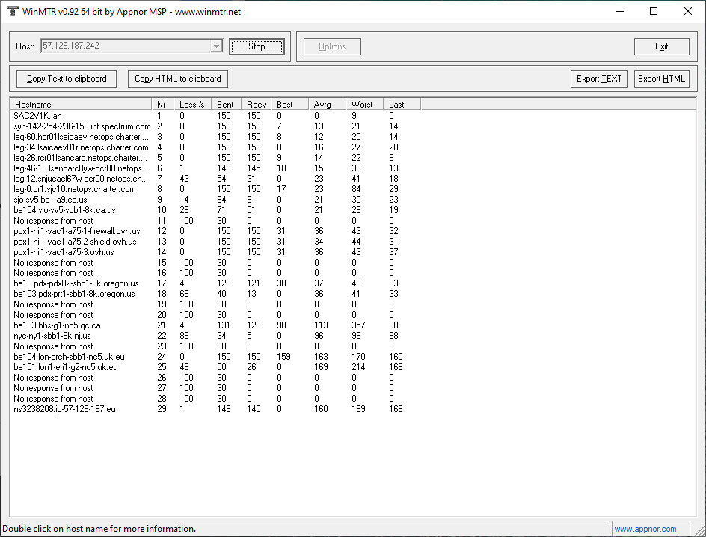Click the Hostname column header
Image resolution: width=706 pixels, height=537 pixels.
[x=81, y=105]
